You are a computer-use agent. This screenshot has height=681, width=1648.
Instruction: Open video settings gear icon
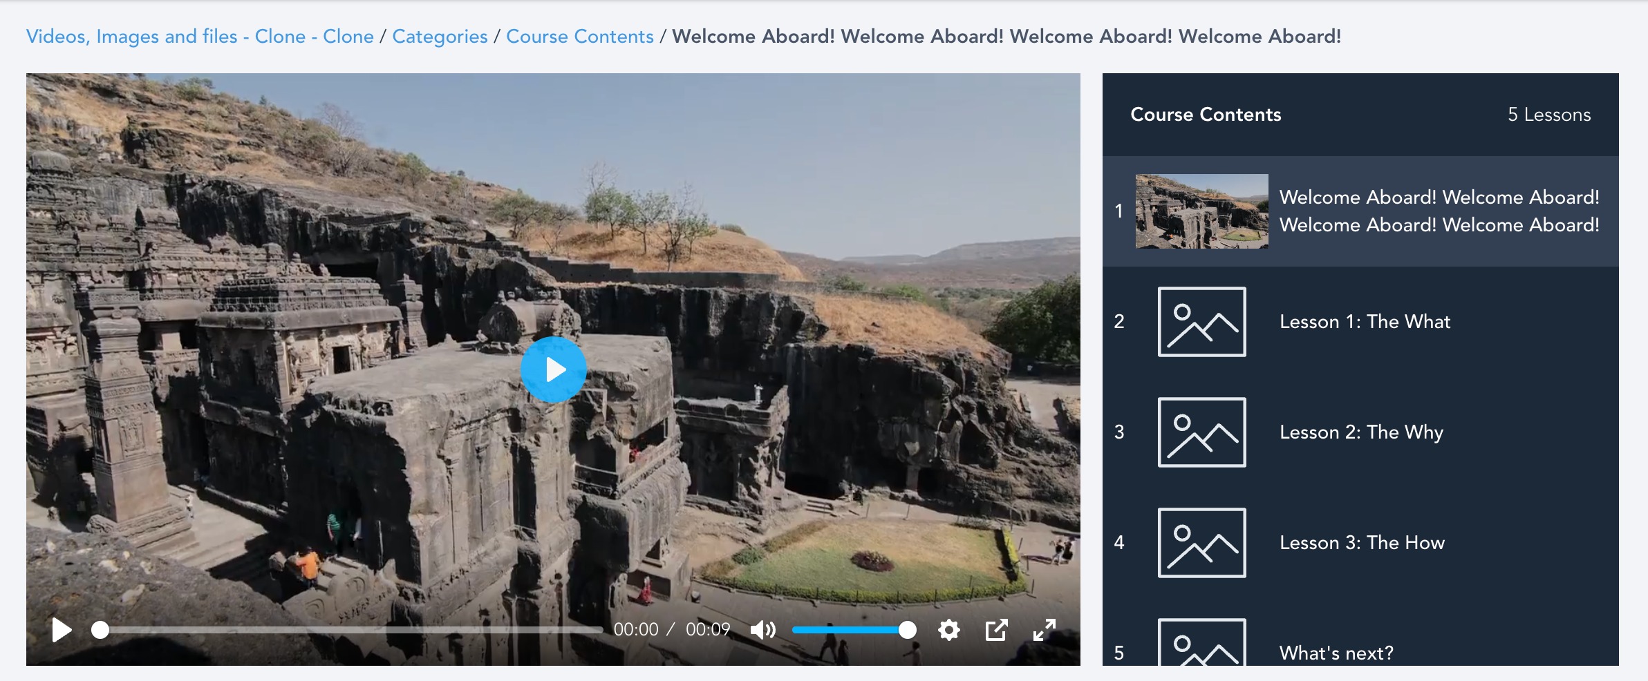(x=949, y=630)
